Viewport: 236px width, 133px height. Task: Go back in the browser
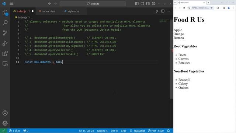point(176,8)
